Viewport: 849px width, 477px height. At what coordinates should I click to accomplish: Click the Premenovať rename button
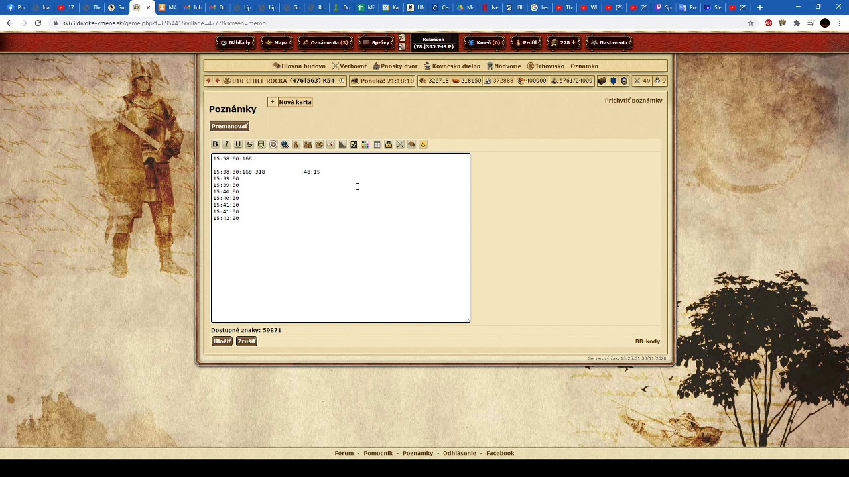[229, 126]
